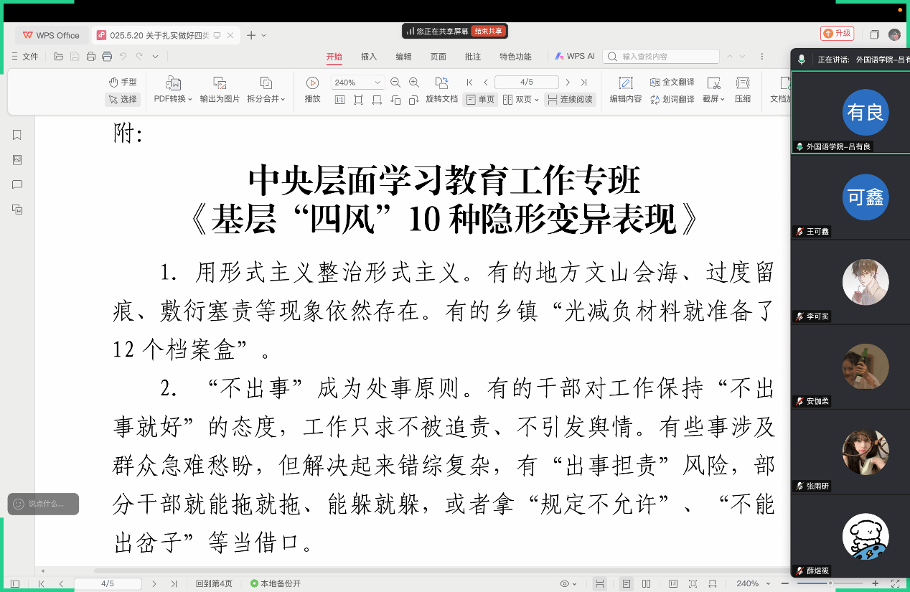The height and width of the screenshot is (592, 910).
Task: Click the 1:1 actual size icon
Action: [x=340, y=100]
